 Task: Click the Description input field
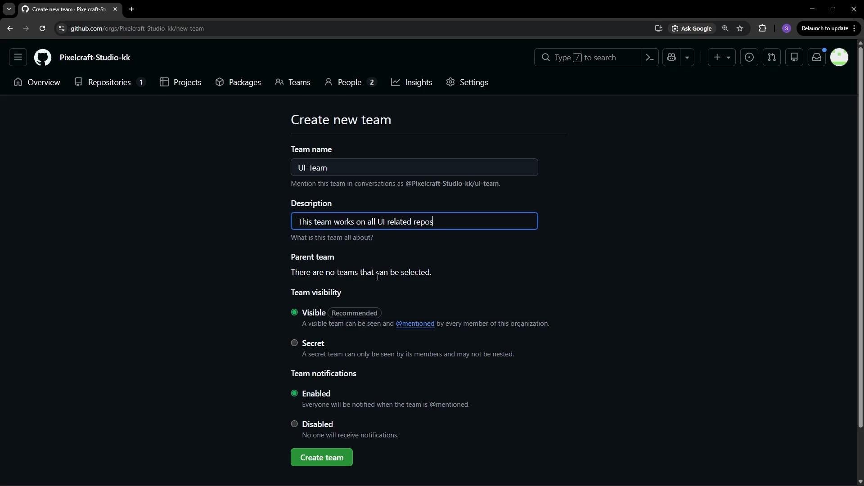click(414, 221)
